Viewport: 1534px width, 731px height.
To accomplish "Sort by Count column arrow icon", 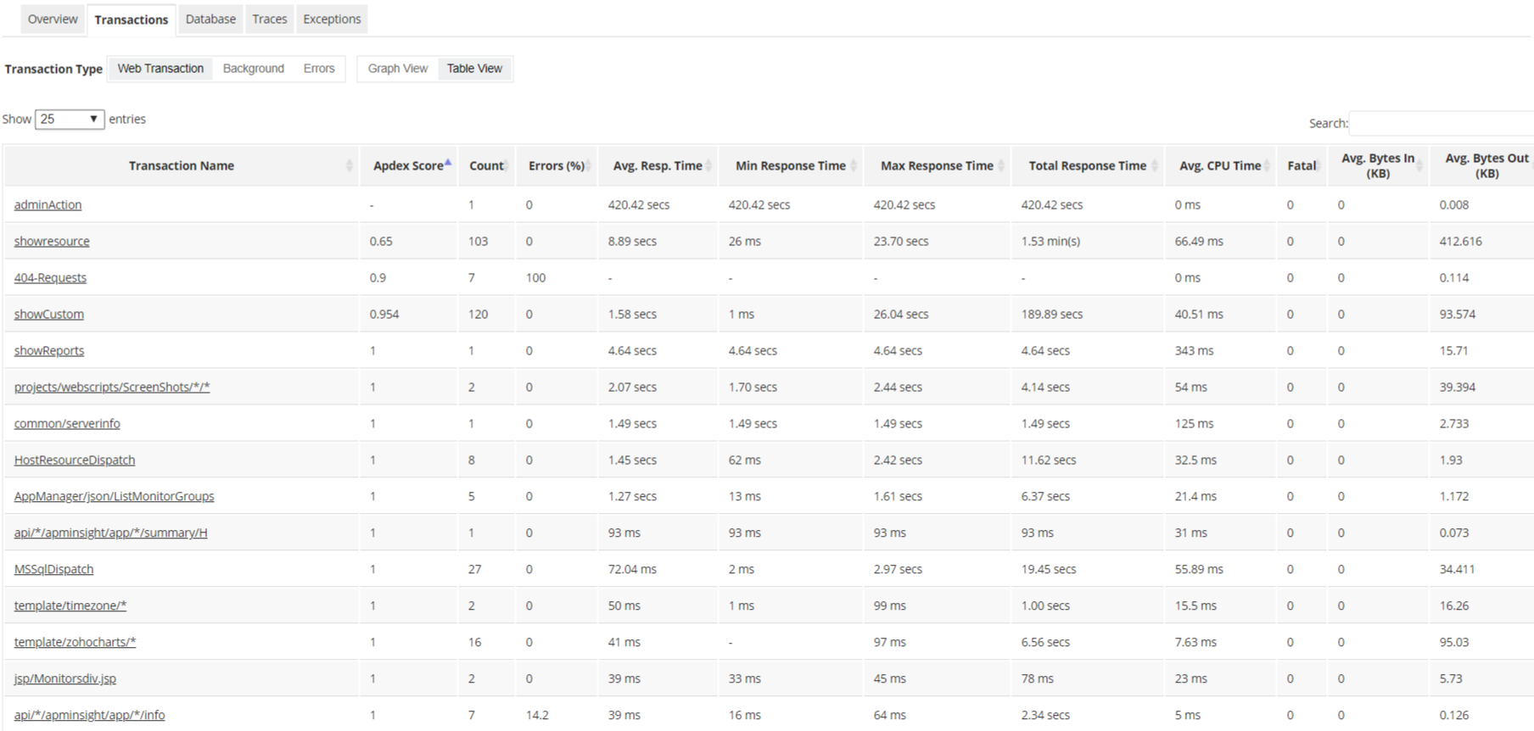I will click(x=507, y=166).
